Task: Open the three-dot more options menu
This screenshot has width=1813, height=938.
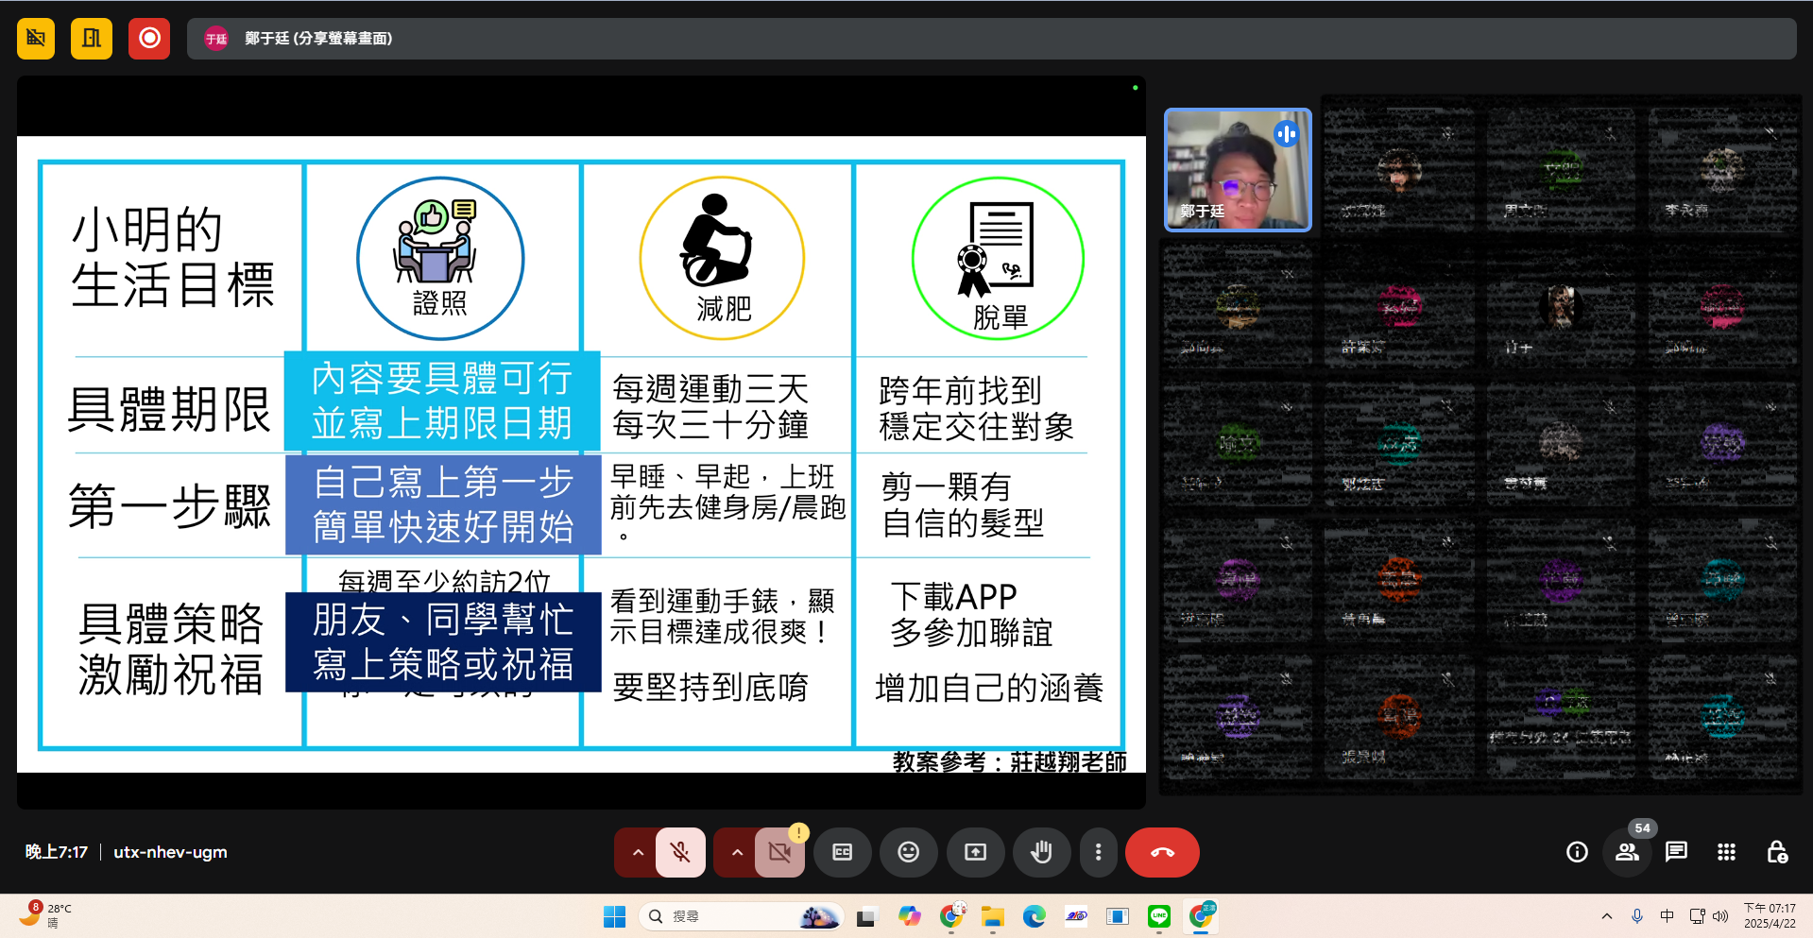Action: coord(1098,852)
